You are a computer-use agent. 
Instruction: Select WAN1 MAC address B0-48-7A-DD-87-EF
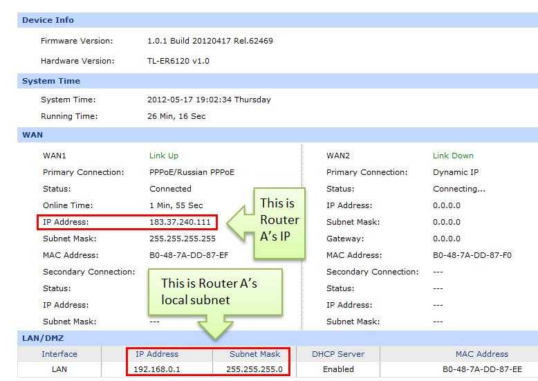189,255
